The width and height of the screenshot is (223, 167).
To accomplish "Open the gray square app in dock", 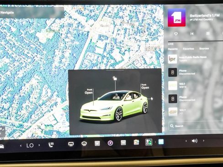I will click(123, 143).
